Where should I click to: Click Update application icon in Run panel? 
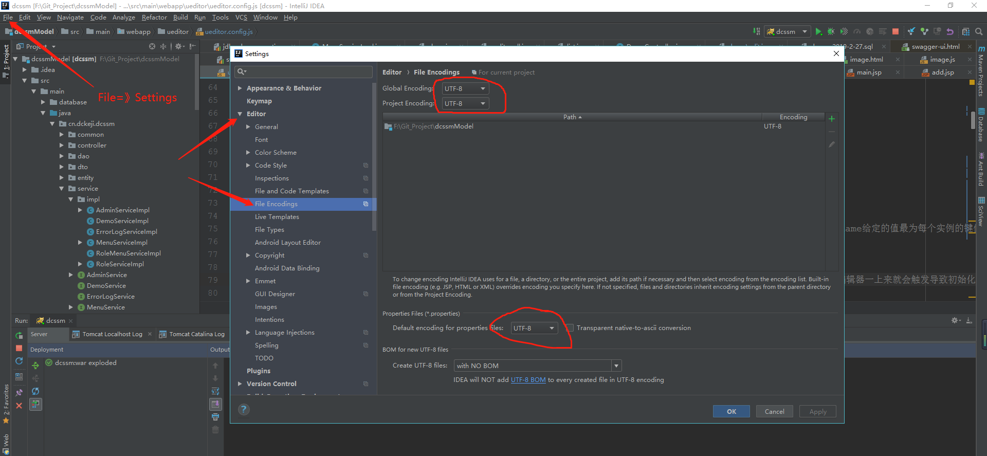tap(19, 361)
